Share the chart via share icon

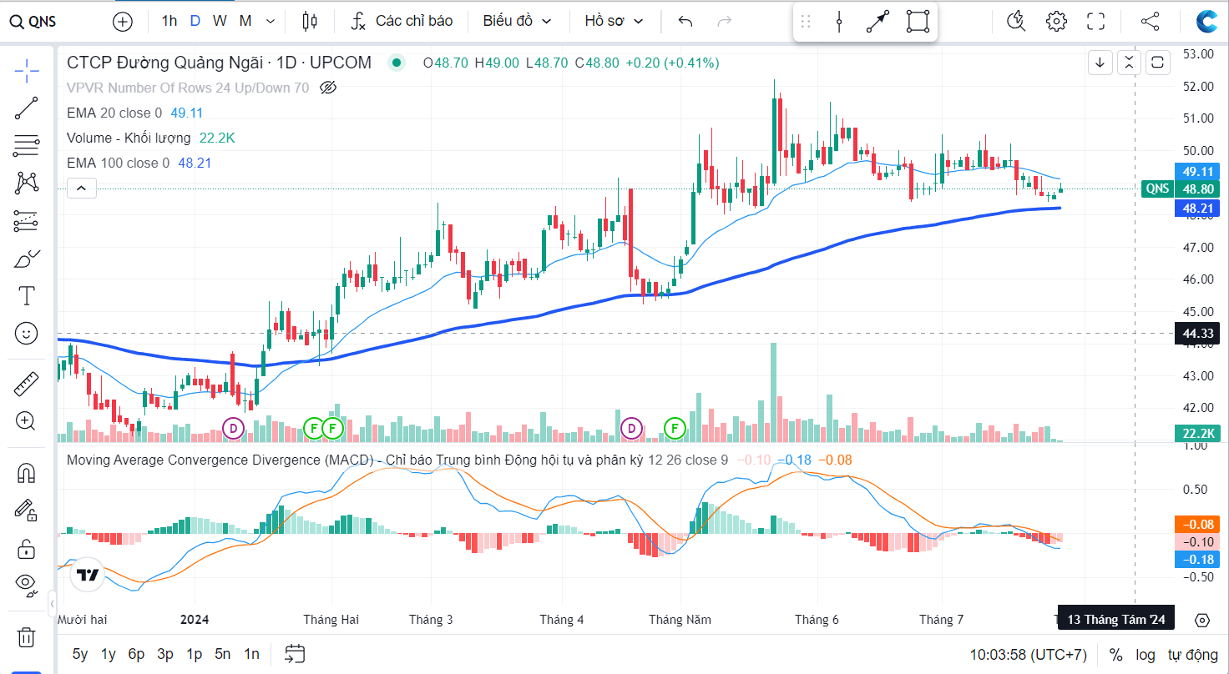click(x=1150, y=22)
